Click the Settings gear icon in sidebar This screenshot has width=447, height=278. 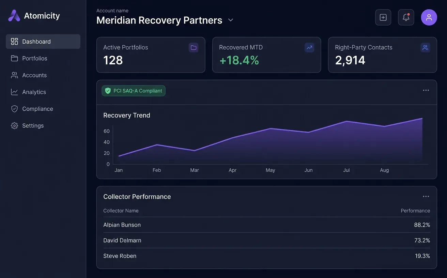tap(14, 126)
